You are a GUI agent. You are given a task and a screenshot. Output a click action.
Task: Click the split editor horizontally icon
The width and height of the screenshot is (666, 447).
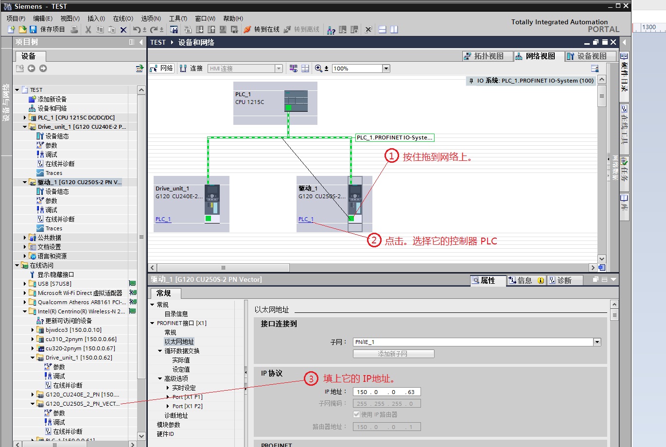[383, 30]
